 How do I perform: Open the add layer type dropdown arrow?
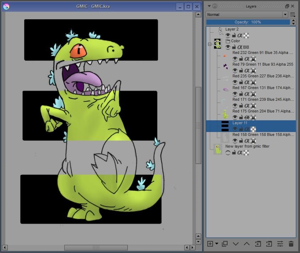[x=217, y=244]
